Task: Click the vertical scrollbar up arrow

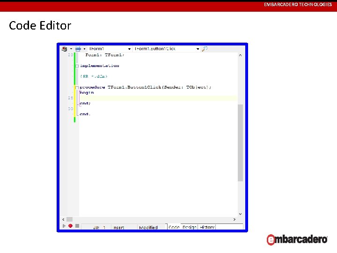Action: (240, 55)
